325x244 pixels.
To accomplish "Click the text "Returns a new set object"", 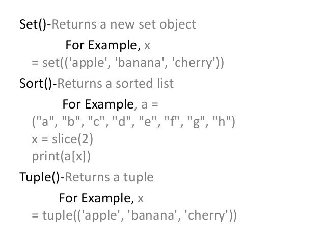I will (x=125, y=24).
